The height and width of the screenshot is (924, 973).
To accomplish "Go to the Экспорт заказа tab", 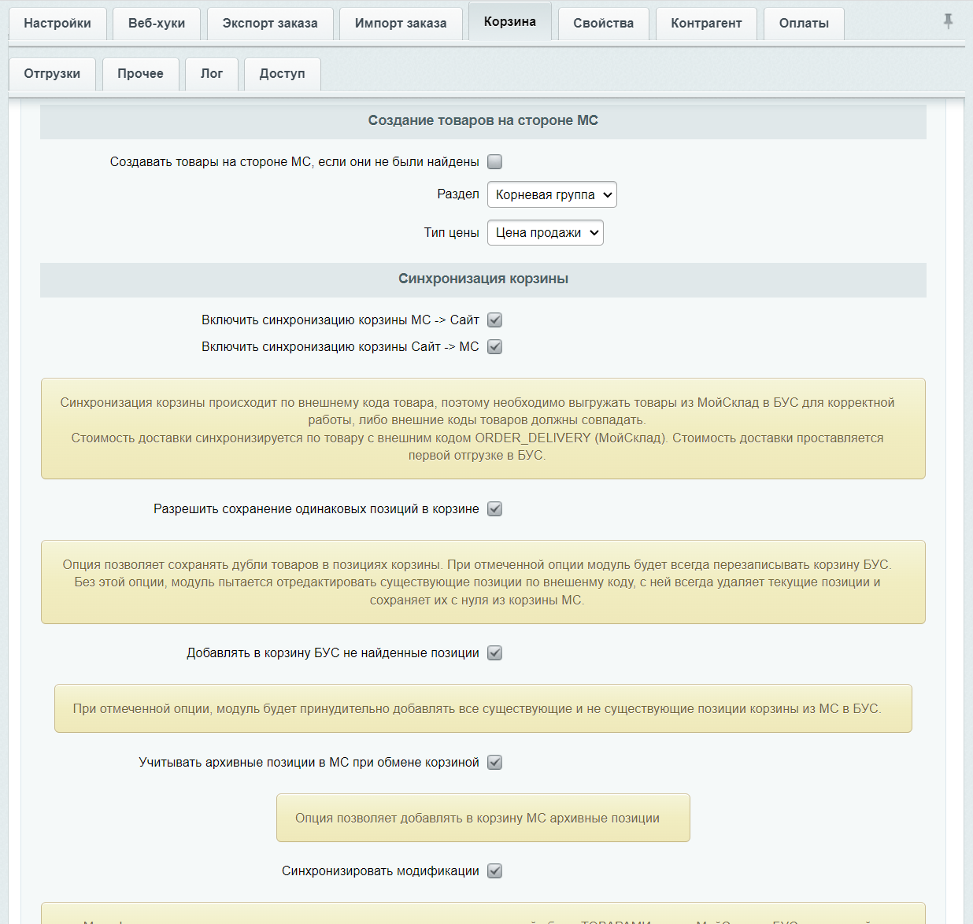I will (x=270, y=24).
